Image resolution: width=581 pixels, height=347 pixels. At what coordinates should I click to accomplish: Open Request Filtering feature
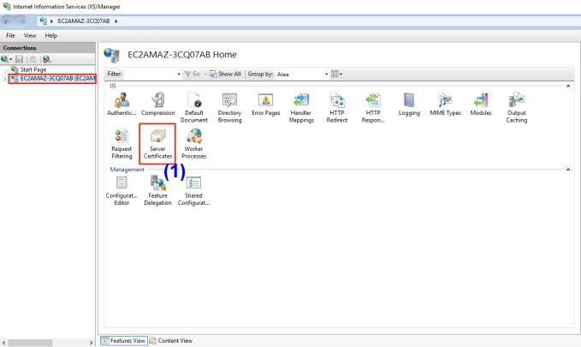pos(122,144)
